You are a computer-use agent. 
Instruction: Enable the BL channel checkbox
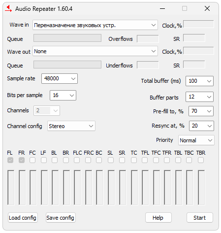pyautogui.click(x=55, y=160)
